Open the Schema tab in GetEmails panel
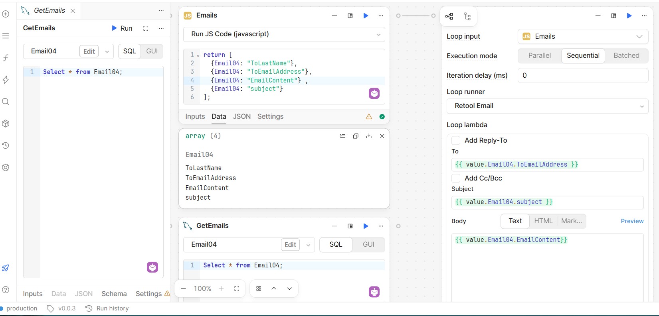 [x=114, y=294]
